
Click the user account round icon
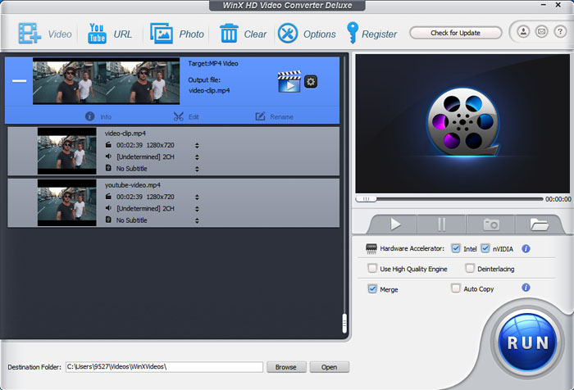point(523,32)
